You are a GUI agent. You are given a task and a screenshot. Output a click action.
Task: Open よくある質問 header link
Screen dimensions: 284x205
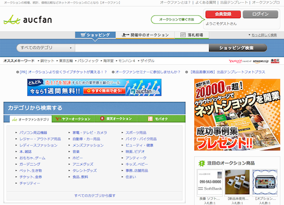[206, 3]
